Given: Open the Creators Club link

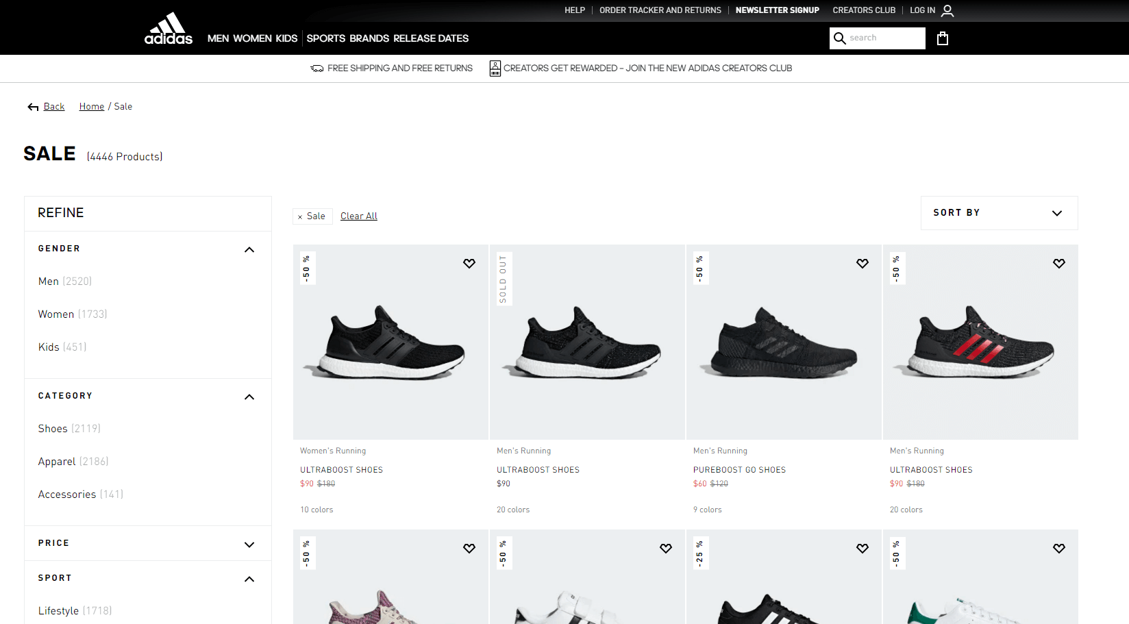Looking at the screenshot, I should point(864,10).
